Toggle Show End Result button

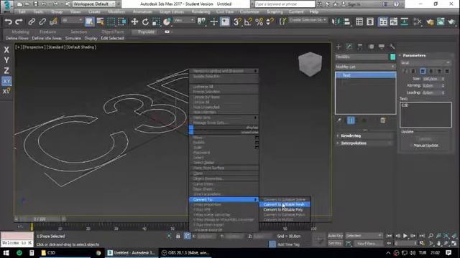pyautogui.click(x=351, y=120)
